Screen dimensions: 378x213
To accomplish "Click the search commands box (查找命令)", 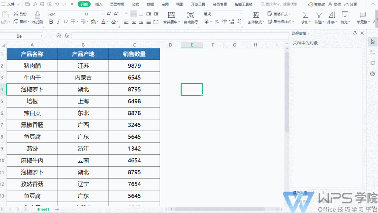I will (279, 4).
